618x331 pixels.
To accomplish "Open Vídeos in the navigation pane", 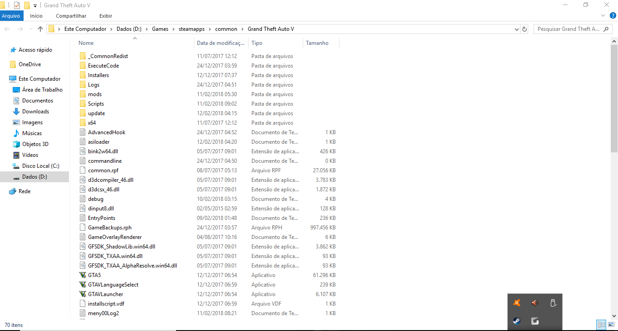I will tap(30, 155).
